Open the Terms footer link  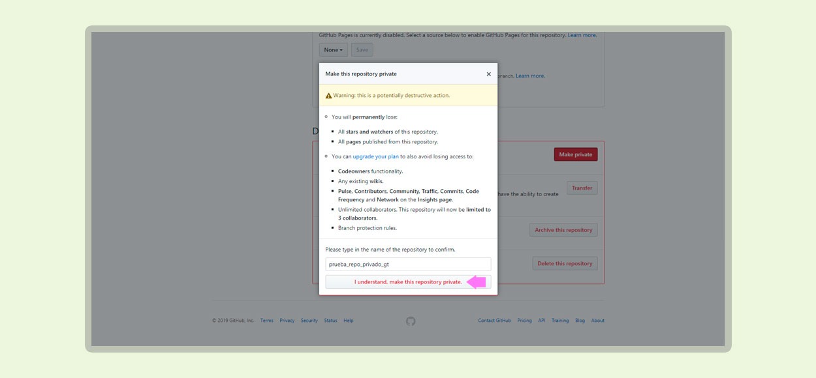(267, 321)
